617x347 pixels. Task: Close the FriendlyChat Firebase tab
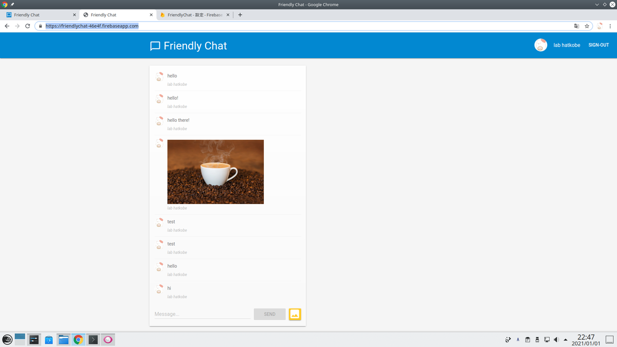click(x=228, y=15)
